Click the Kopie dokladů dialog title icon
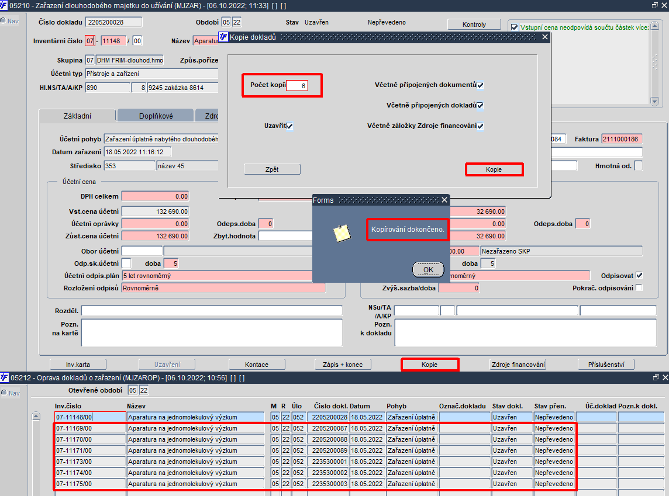 tap(223, 37)
